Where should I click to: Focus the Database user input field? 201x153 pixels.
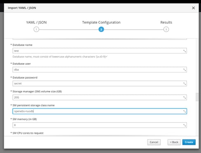(100, 70)
